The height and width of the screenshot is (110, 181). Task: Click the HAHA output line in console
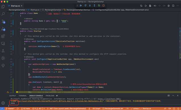tap(13, 103)
